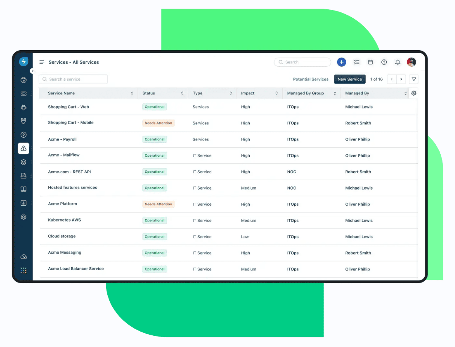The width and height of the screenshot is (455, 347).
Task: Focus the global Search field in header
Action: (303, 62)
